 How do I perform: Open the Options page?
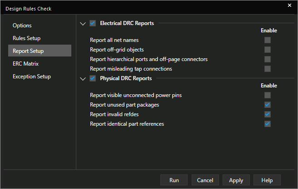[22, 26]
